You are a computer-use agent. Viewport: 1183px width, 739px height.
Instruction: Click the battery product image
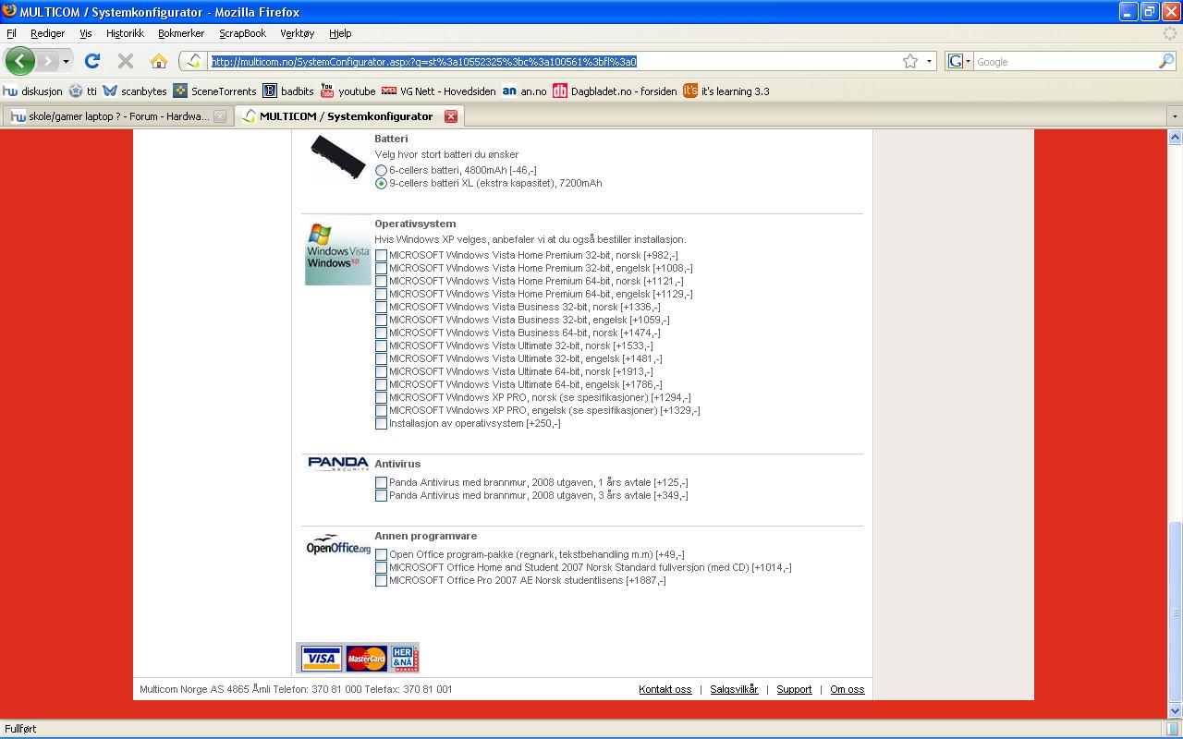(337, 156)
